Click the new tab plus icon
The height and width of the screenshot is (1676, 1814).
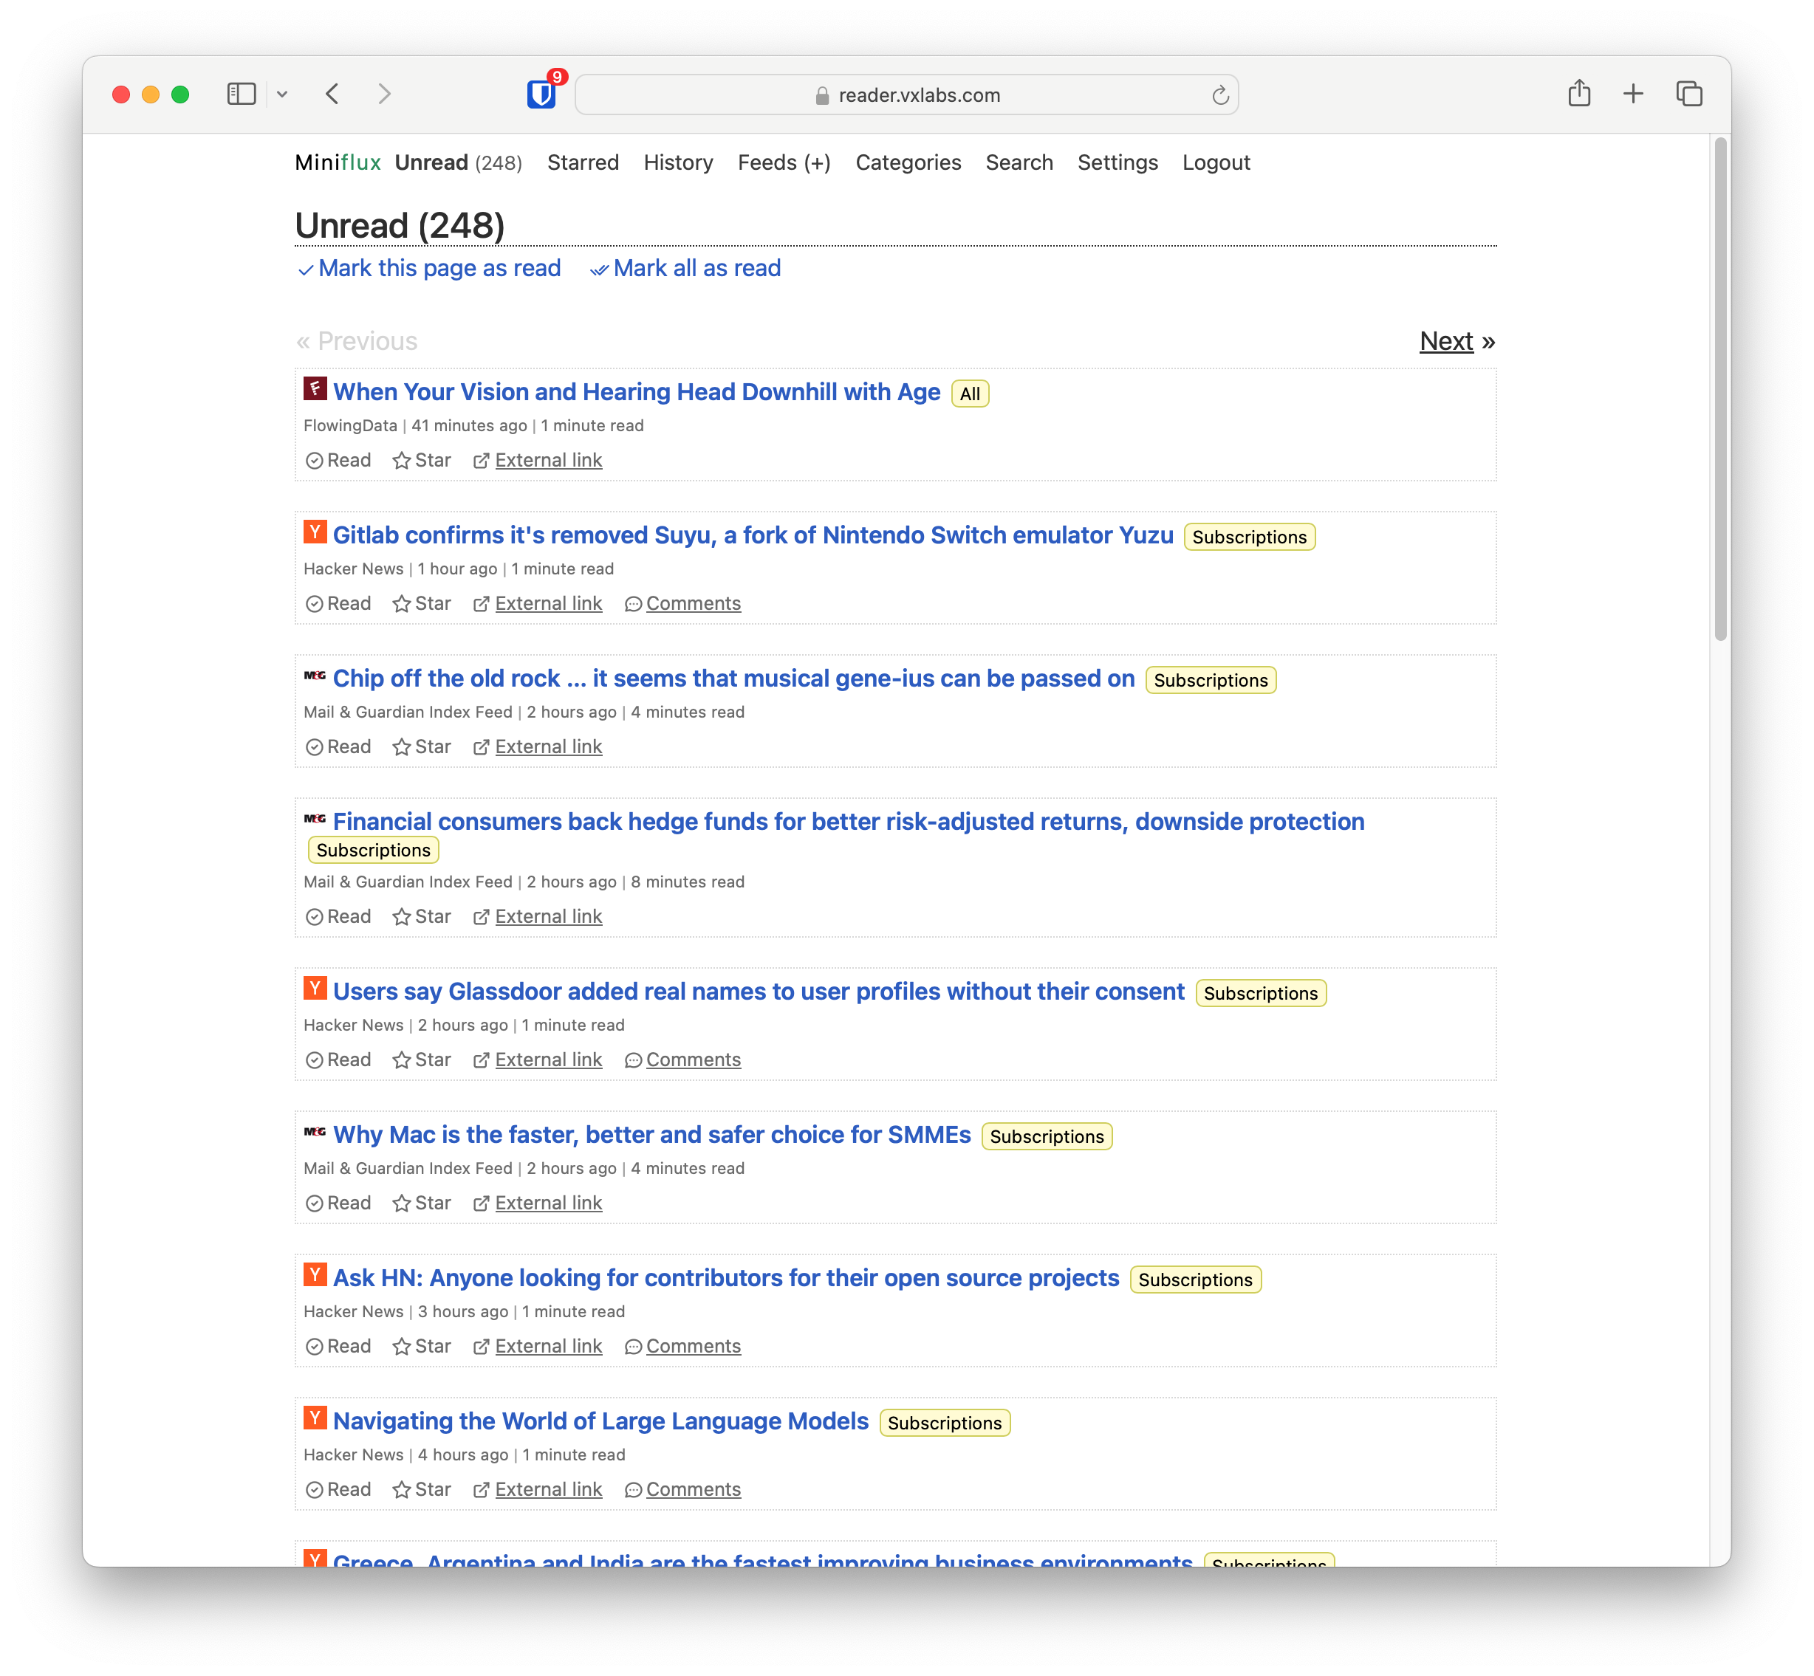pos(1632,94)
